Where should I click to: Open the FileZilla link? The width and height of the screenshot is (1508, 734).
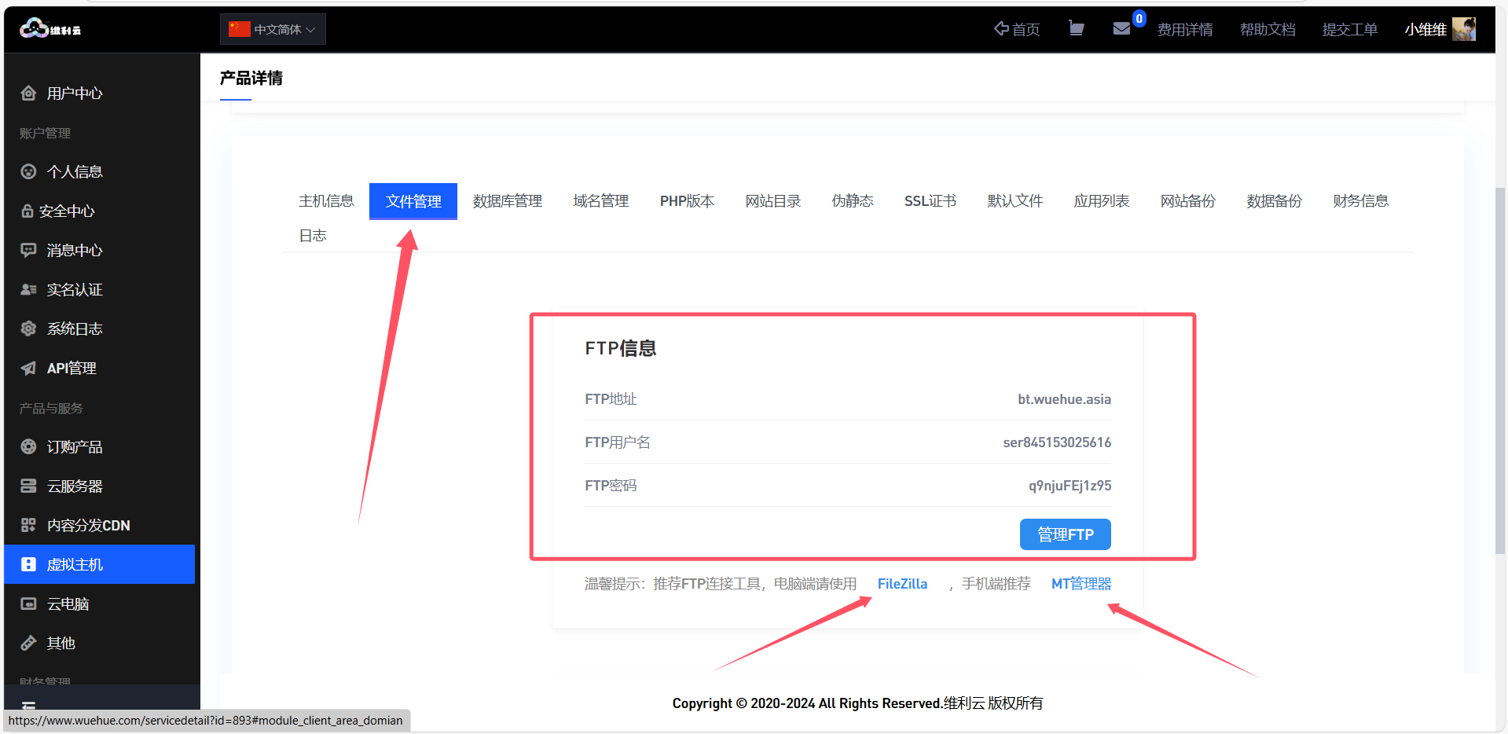pyautogui.click(x=902, y=584)
